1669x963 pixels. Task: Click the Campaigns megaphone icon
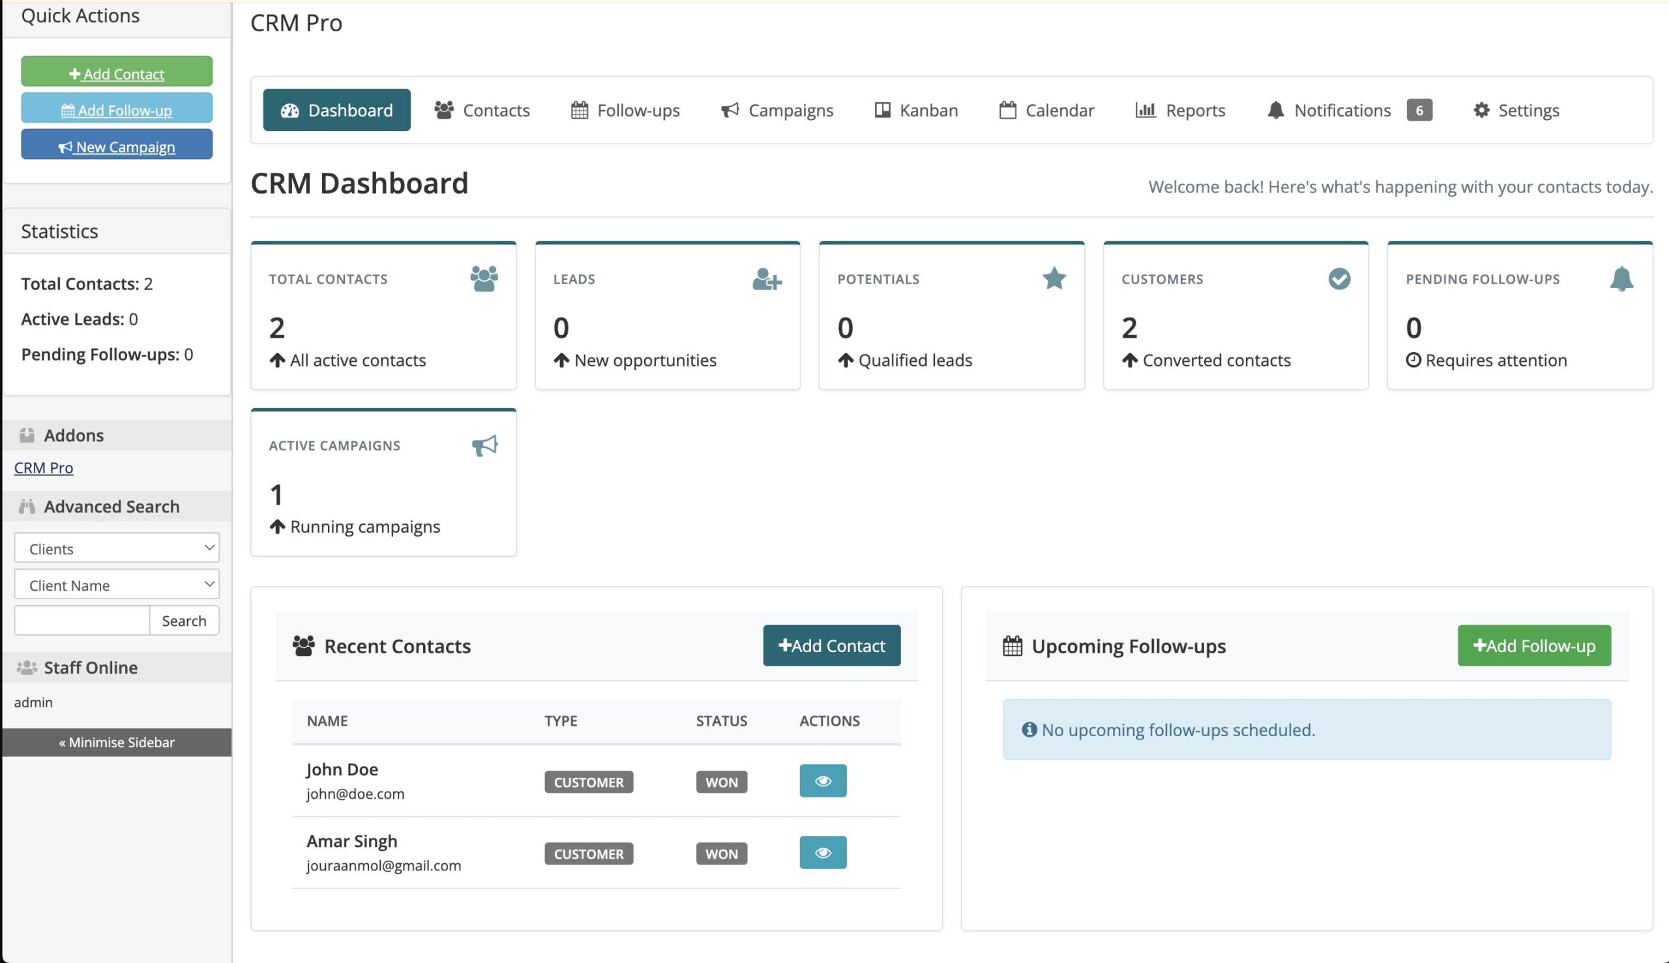(730, 110)
